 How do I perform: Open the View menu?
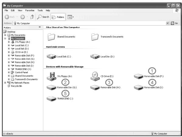pyautogui.click(x=20, y=10)
